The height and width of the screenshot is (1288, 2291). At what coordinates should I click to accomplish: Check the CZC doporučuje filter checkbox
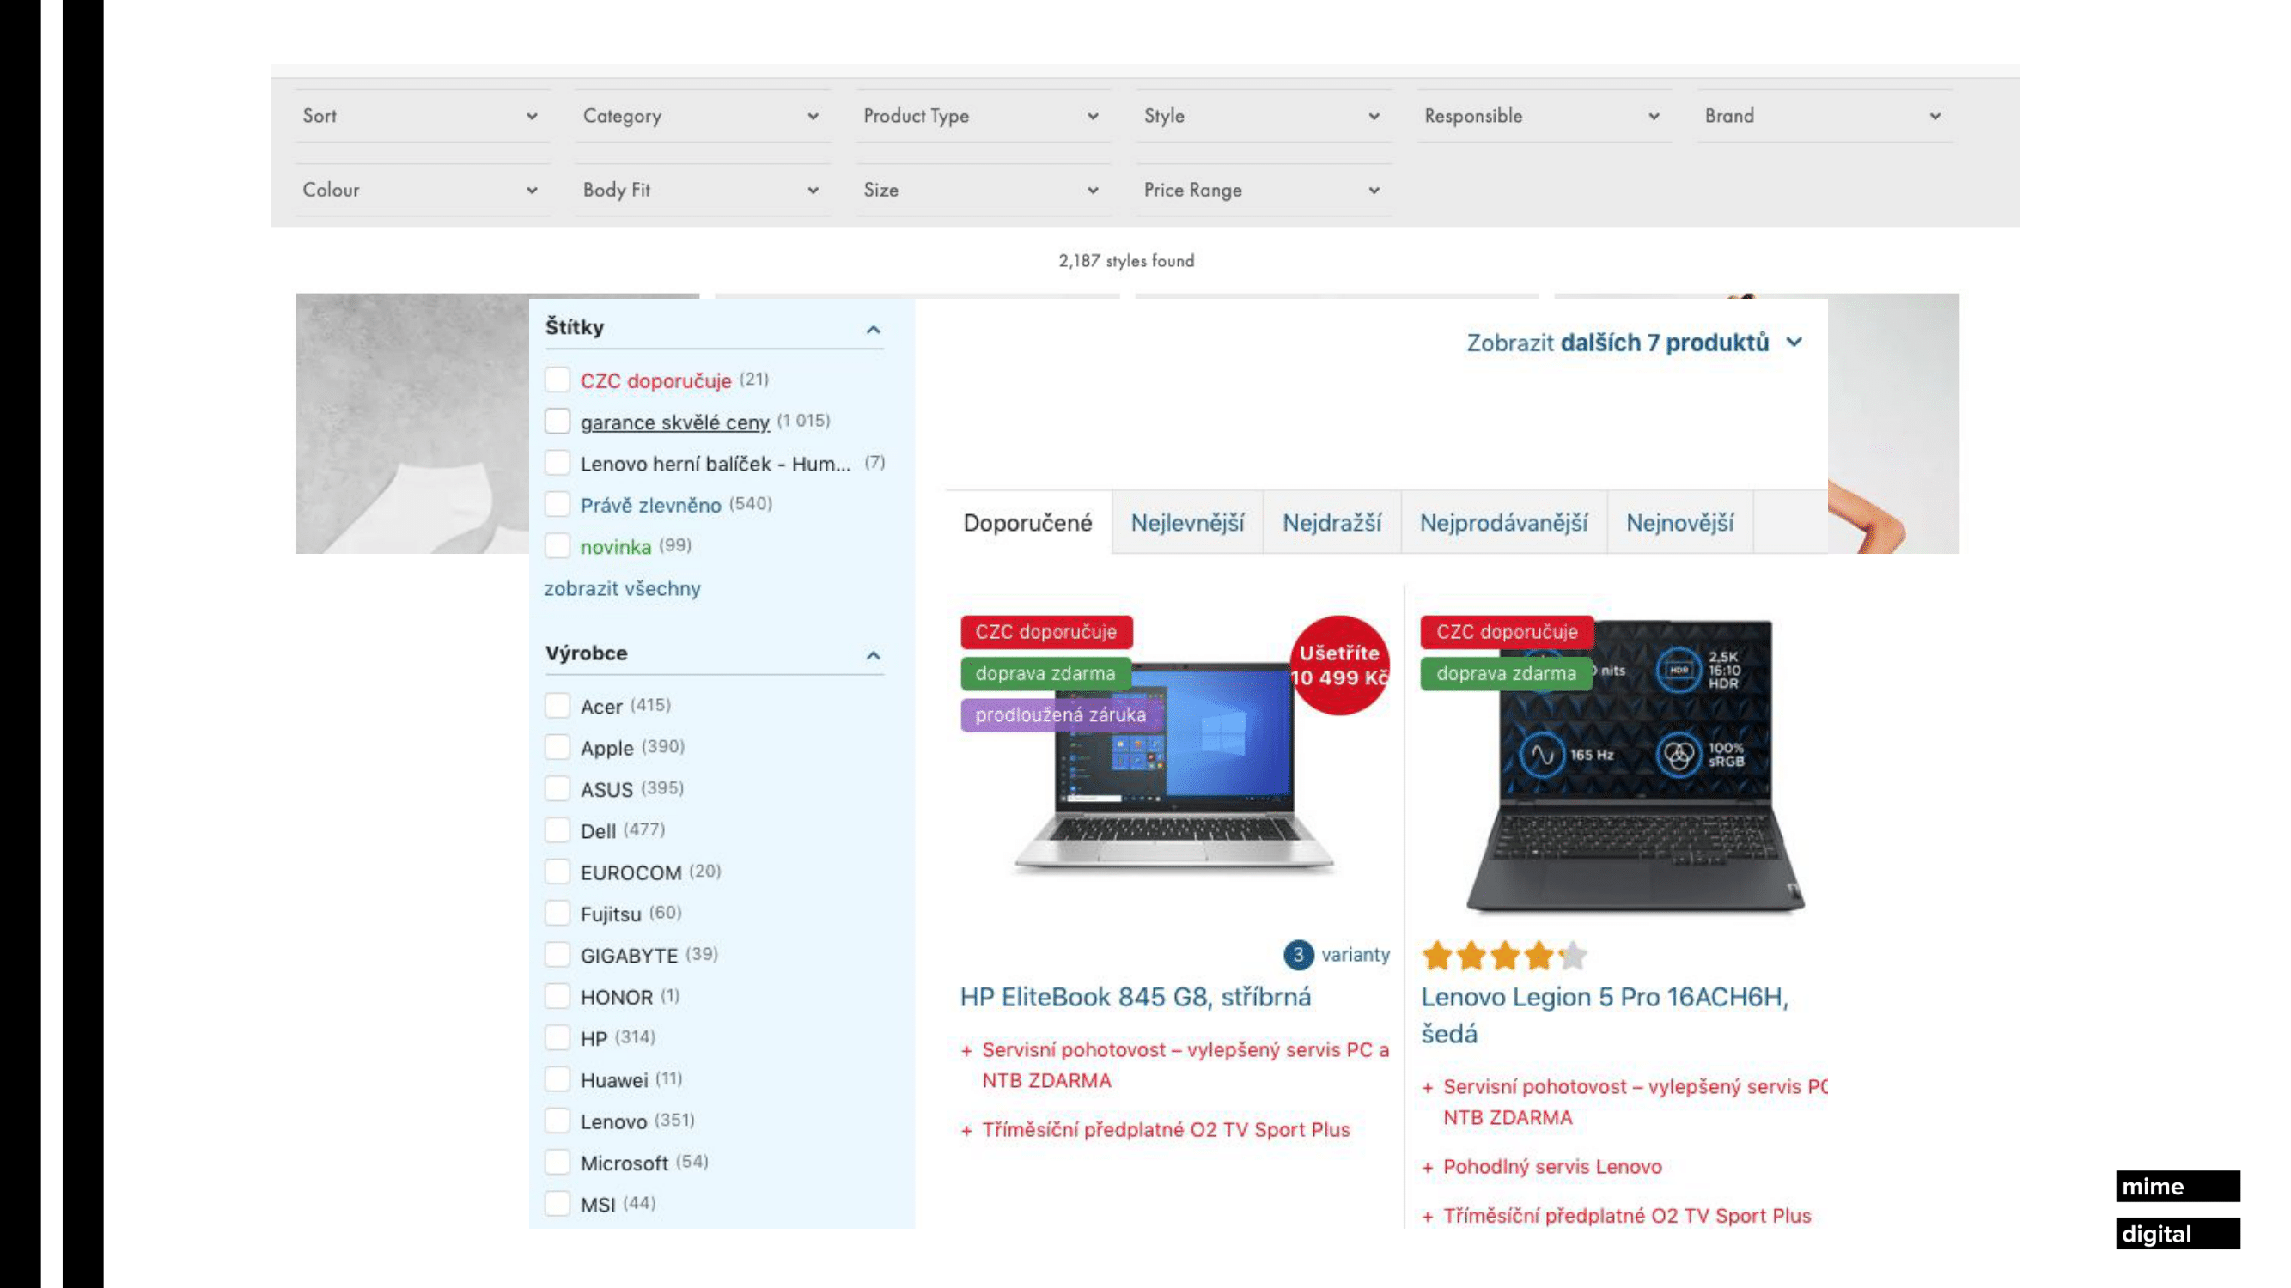[x=558, y=380]
